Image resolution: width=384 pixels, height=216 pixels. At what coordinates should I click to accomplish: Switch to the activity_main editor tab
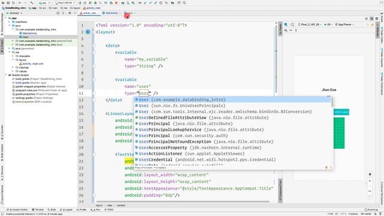point(89,13)
